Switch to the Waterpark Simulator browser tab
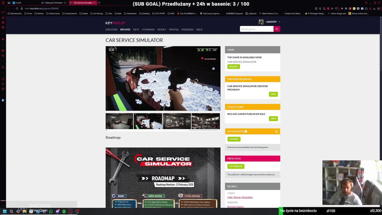 point(54,3)
